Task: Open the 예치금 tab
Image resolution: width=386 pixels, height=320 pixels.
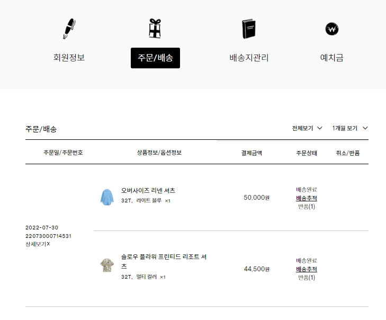Action: tap(332, 58)
